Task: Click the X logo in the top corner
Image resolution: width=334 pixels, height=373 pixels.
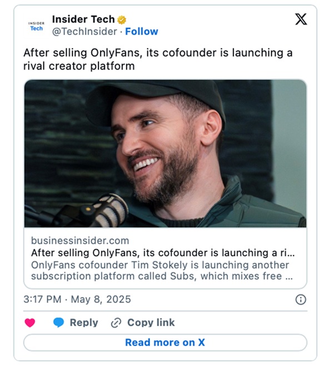Action: 301,19
